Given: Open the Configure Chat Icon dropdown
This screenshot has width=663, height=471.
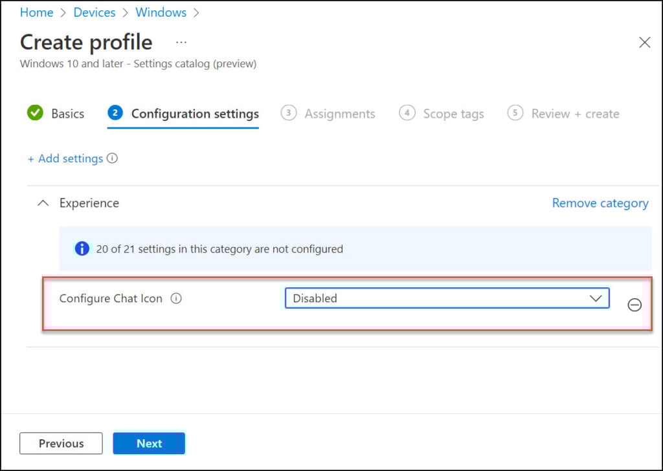Looking at the screenshot, I should click(x=447, y=298).
